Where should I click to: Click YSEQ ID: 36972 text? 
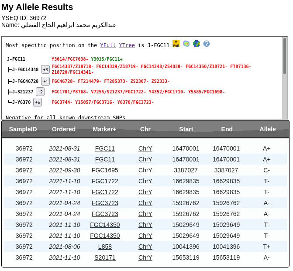pos(24,18)
